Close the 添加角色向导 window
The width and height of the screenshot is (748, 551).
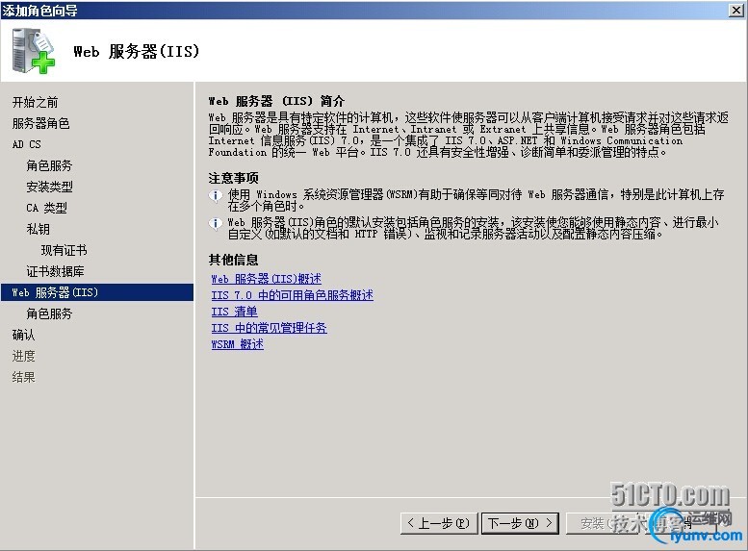736,10
